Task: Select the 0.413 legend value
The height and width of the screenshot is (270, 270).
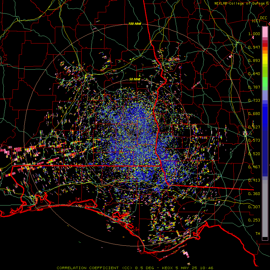Action: click(254, 180)
